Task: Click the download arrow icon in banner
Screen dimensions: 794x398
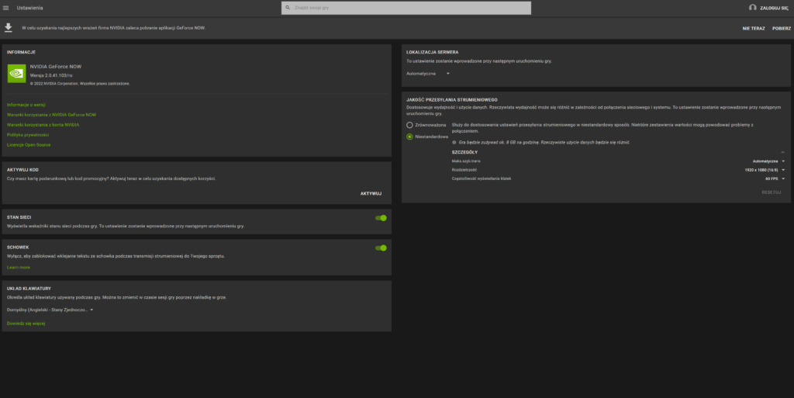Action: coord(8,28)
